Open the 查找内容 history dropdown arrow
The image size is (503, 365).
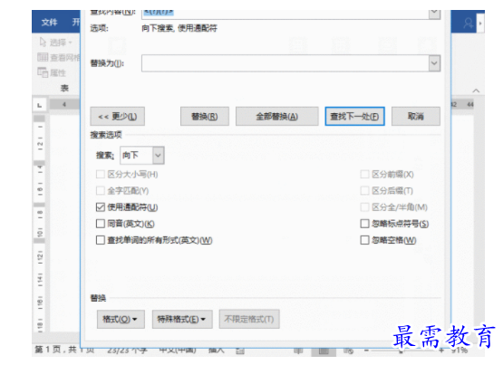[434, 14]
